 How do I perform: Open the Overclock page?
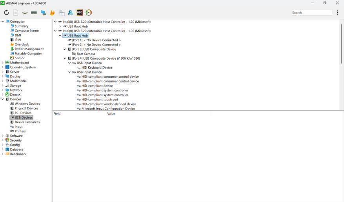point(22,44)
